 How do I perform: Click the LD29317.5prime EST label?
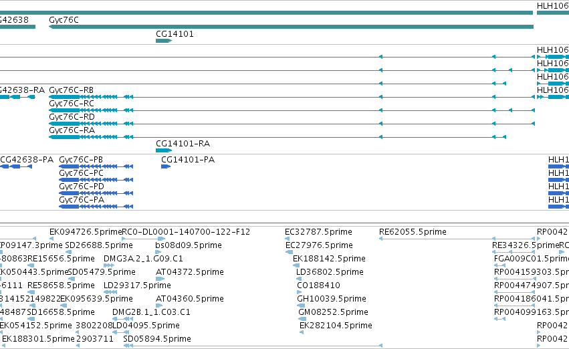pos(137,285)
